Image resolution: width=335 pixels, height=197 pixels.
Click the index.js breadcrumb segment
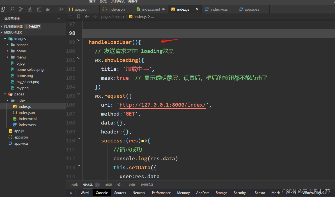tap(141, 17)
